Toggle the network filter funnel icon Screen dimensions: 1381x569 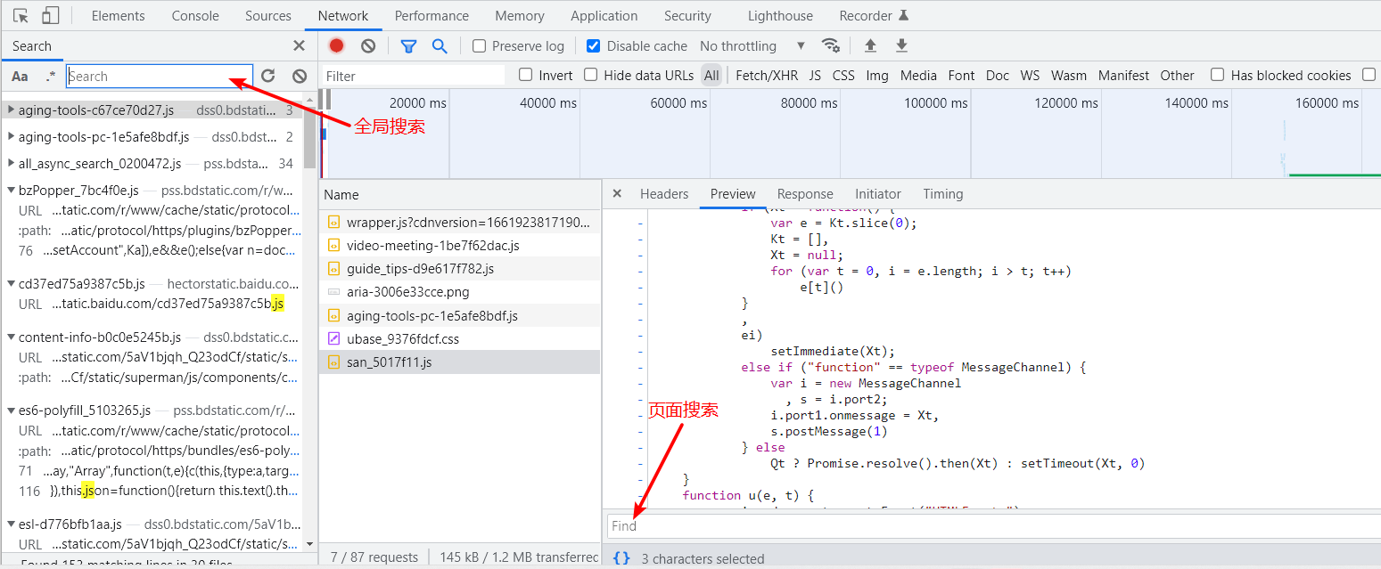[408, 45]
